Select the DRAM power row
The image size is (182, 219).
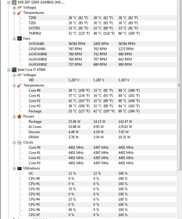[x=102, y=137]
